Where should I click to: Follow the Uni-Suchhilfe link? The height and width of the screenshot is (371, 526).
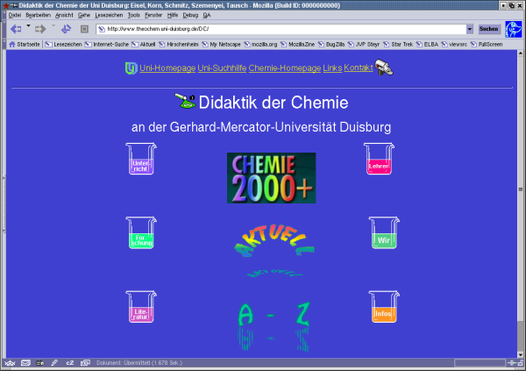(222, 68)
